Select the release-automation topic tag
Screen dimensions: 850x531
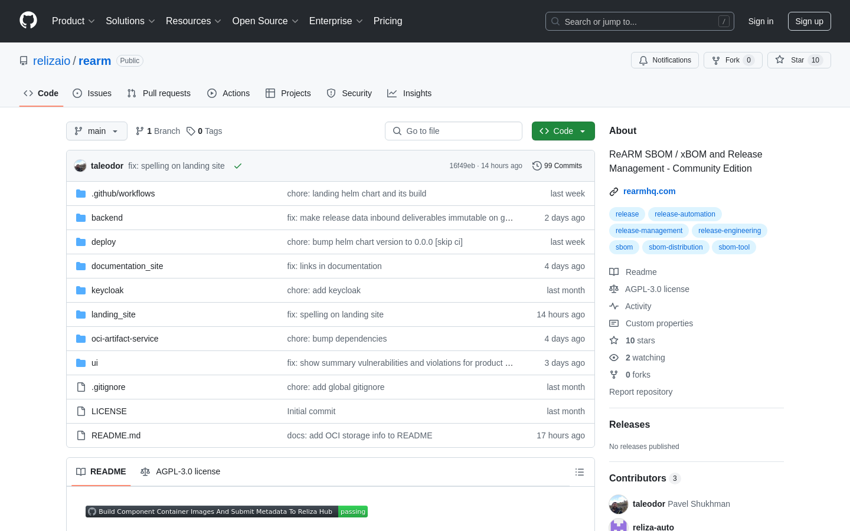(x=685, y=214)
